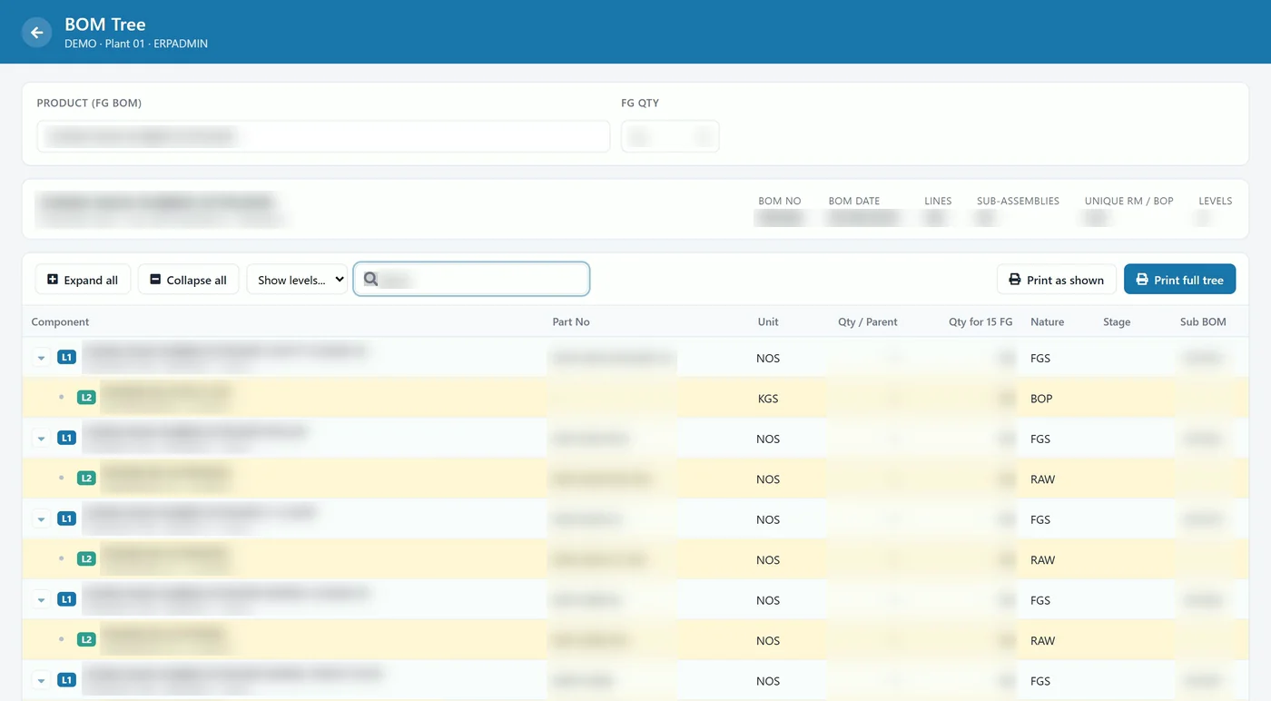Image resolution: width=1271 pixels, height=701 pixels.
Task: Select the KGS unit cell
Action: click(768, 399)
